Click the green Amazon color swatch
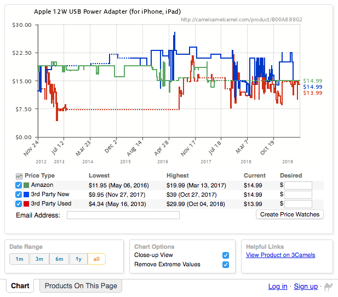This screenshot has width=338, height=297. pyautogui.click(x=26, y=185)
